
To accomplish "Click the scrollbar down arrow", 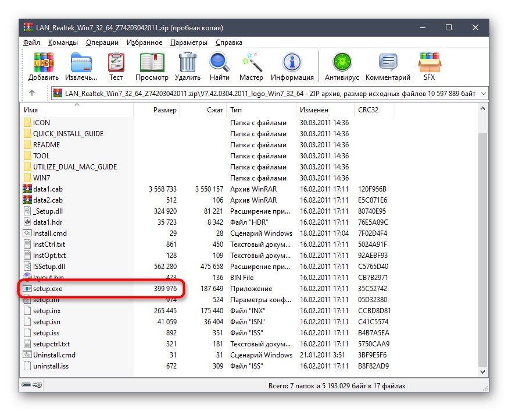I will [482, 372].
